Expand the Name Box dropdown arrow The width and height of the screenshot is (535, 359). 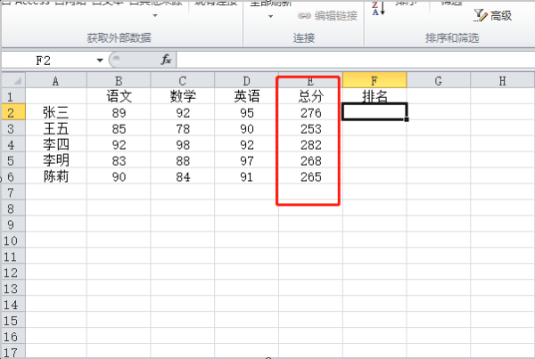100,61
